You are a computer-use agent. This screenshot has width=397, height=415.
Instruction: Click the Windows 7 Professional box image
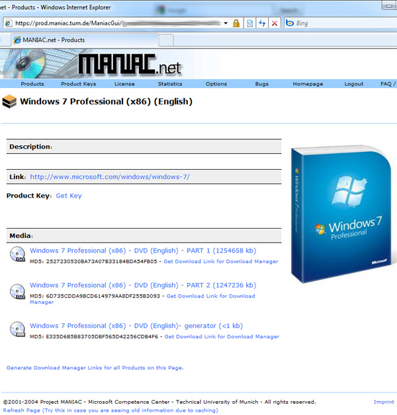coord(341,214)
